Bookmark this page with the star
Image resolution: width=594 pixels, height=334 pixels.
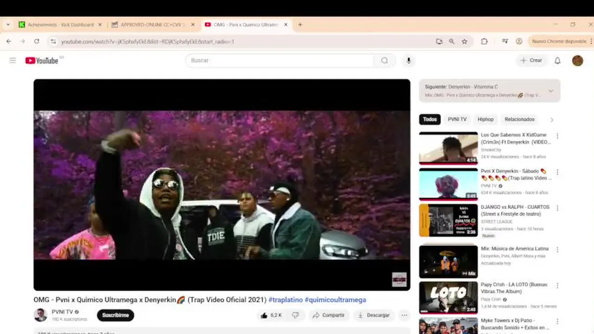click(464, 41)
